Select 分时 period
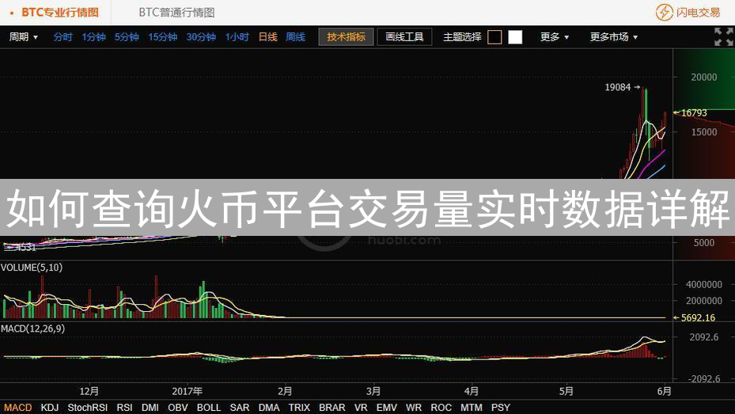Viewport: 735px width, 414px height. pos(63,37)
